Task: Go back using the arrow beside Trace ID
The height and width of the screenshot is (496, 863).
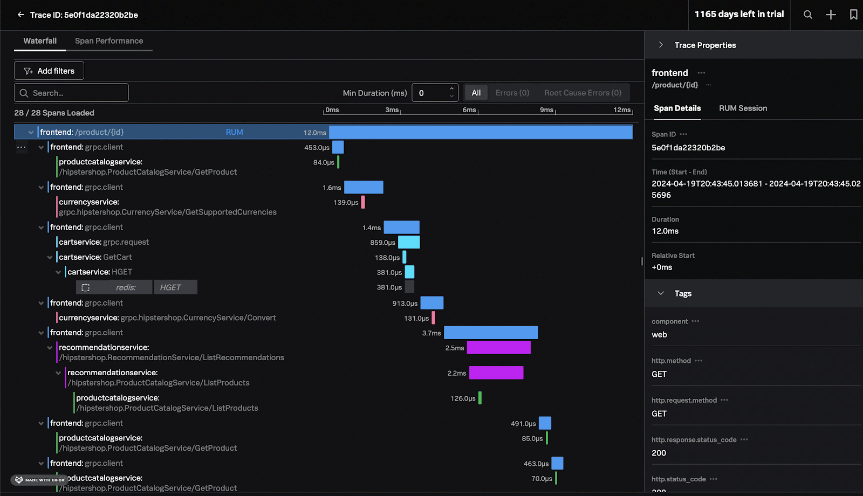Action: tap(21, 15)
